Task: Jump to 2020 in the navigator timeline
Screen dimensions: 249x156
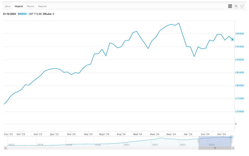Action: (x=97, y=145)
